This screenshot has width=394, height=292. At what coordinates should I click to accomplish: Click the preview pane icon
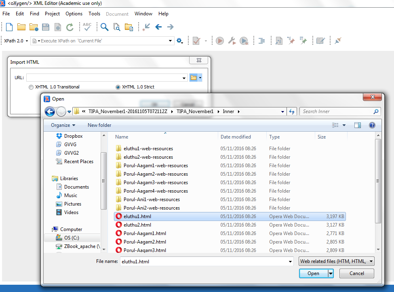358,125
